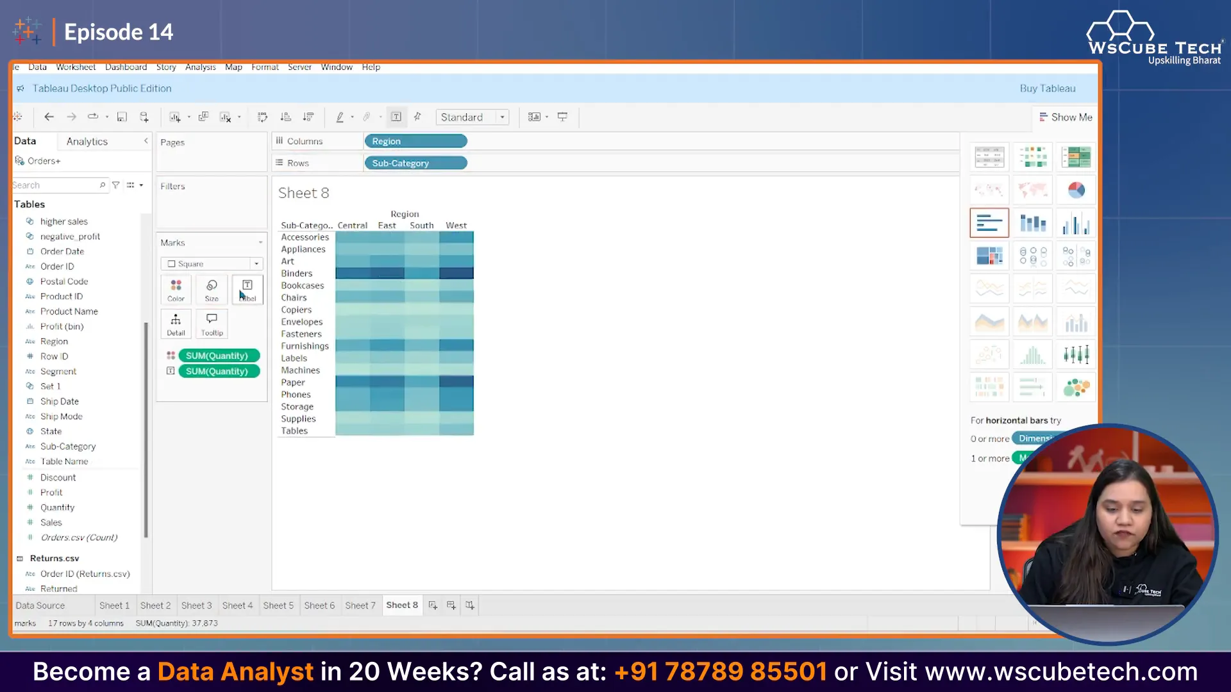This screenshot has height=692, width=1231.
Task: Open the Format menu
Action: (265, 67)
